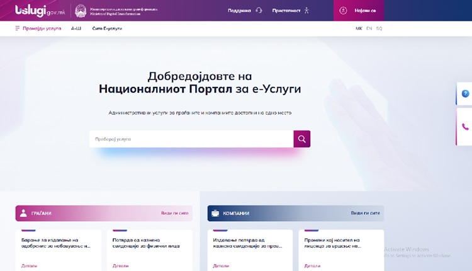Switch site language to SQ
The image size is (472, 271).
click(379, 28)
